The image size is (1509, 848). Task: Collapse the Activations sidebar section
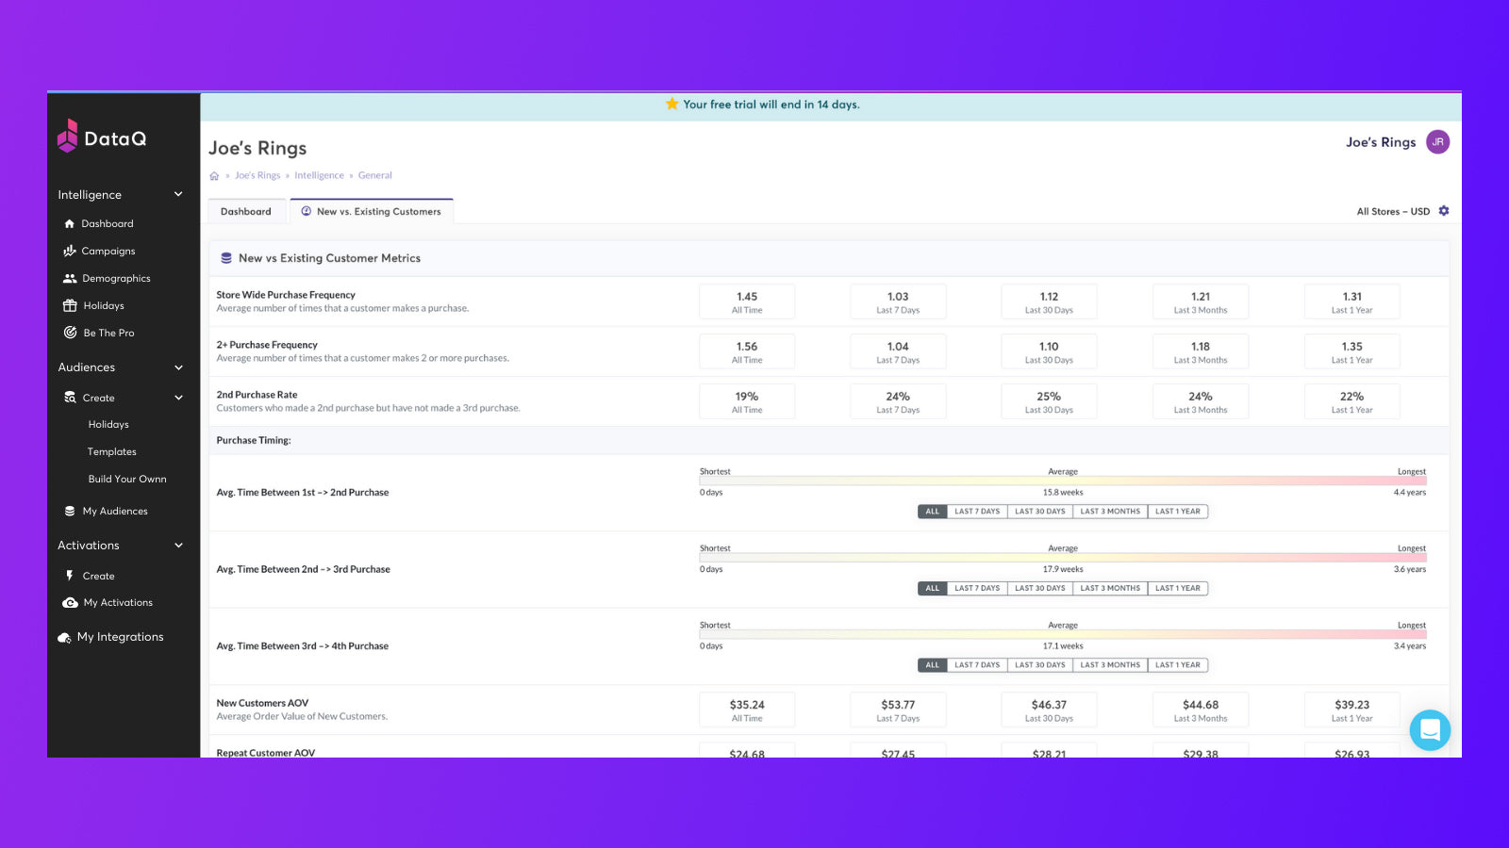tap(178, 546)
